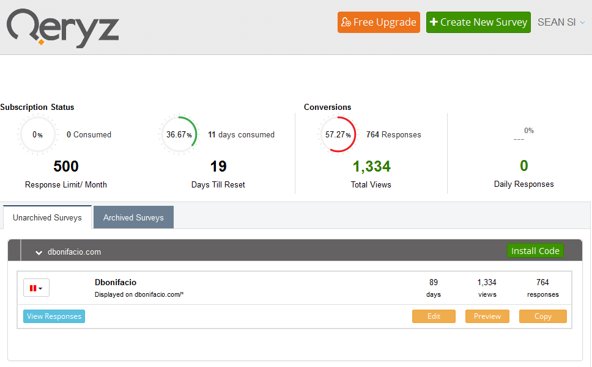This screenshot has width=592, height=367.
Task: Click the Qeryz logo
Action: point(61,27)
